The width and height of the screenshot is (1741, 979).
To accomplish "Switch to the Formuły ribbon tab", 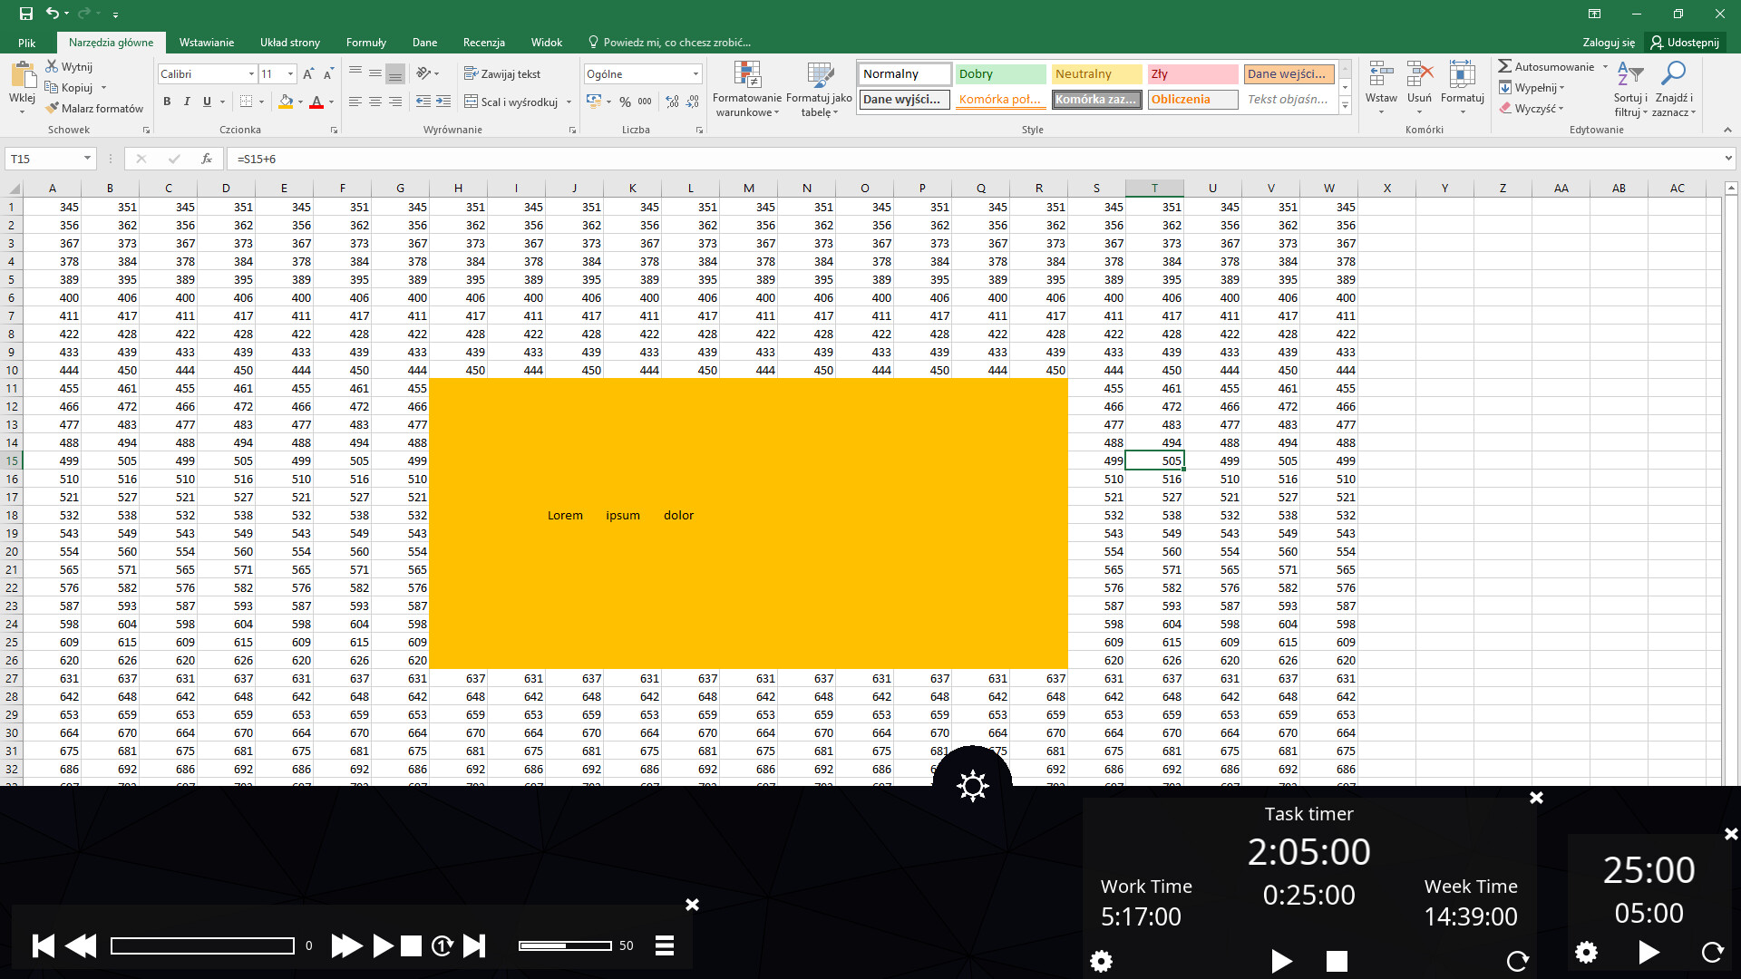I will (366, 42).
